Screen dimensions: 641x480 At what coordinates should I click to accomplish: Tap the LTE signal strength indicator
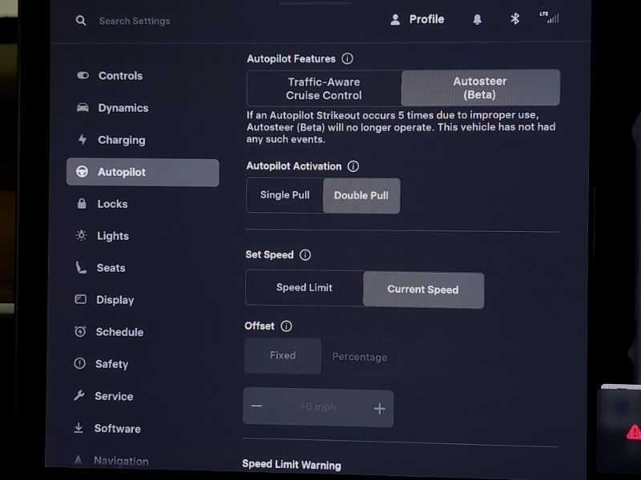(549, 18)
